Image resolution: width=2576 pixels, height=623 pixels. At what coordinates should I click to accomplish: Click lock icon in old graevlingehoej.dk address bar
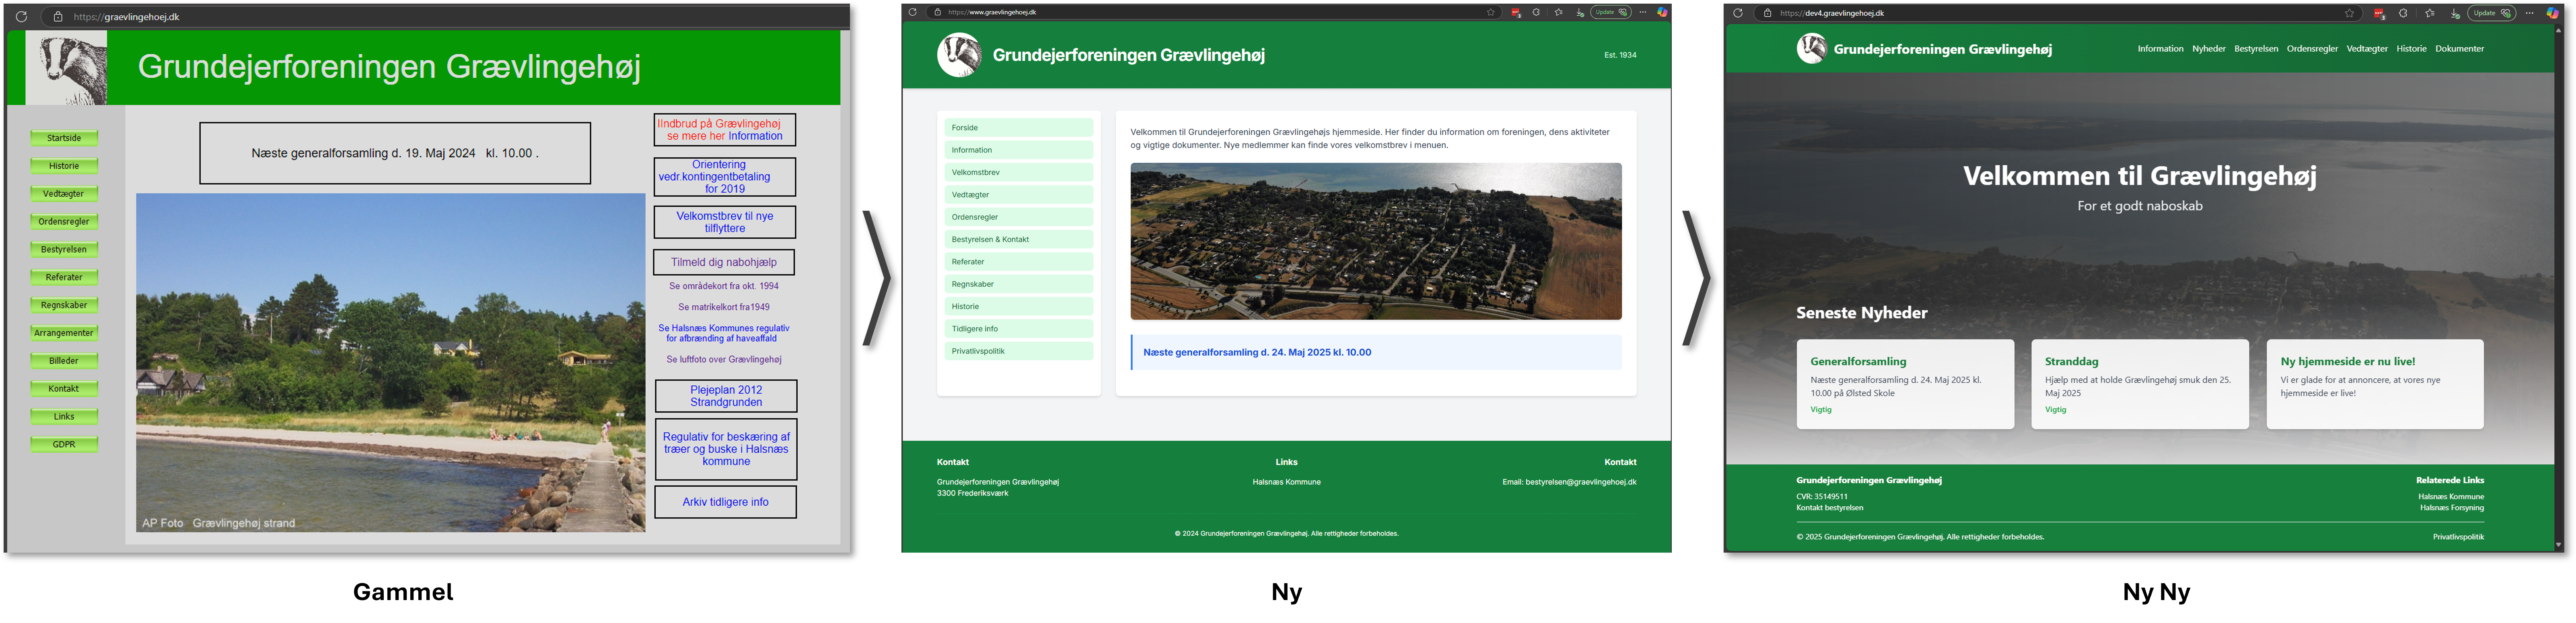(x=58, y=16)
